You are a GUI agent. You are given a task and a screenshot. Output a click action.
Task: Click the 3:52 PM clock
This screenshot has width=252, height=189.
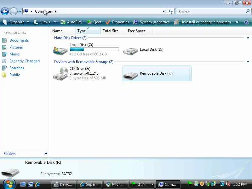pyautogui.click(x=240, y=184)
